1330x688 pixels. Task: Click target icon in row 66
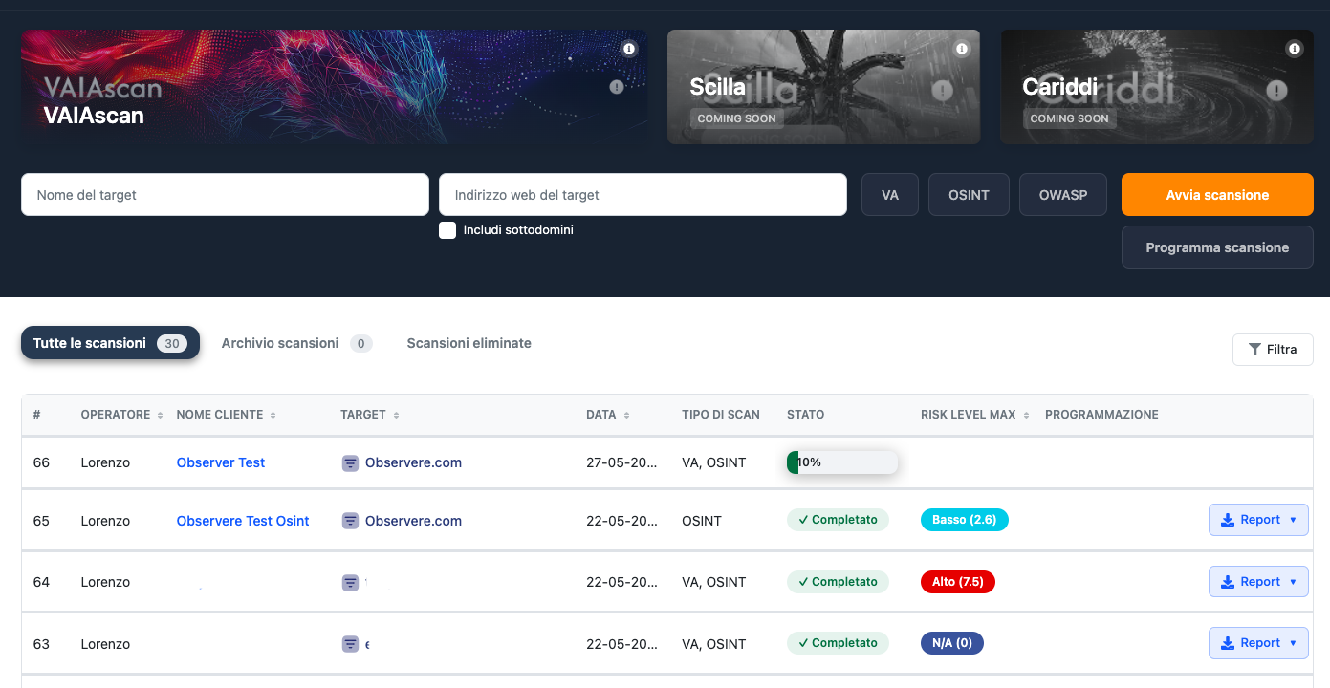pyautogui.click(x=351, y=463)
